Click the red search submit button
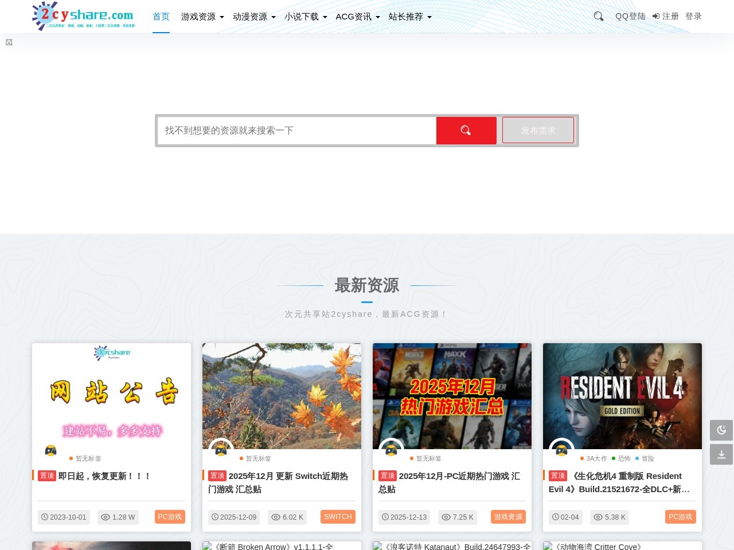Viewport: 734px width, 550px height. [x=466, y=131]
